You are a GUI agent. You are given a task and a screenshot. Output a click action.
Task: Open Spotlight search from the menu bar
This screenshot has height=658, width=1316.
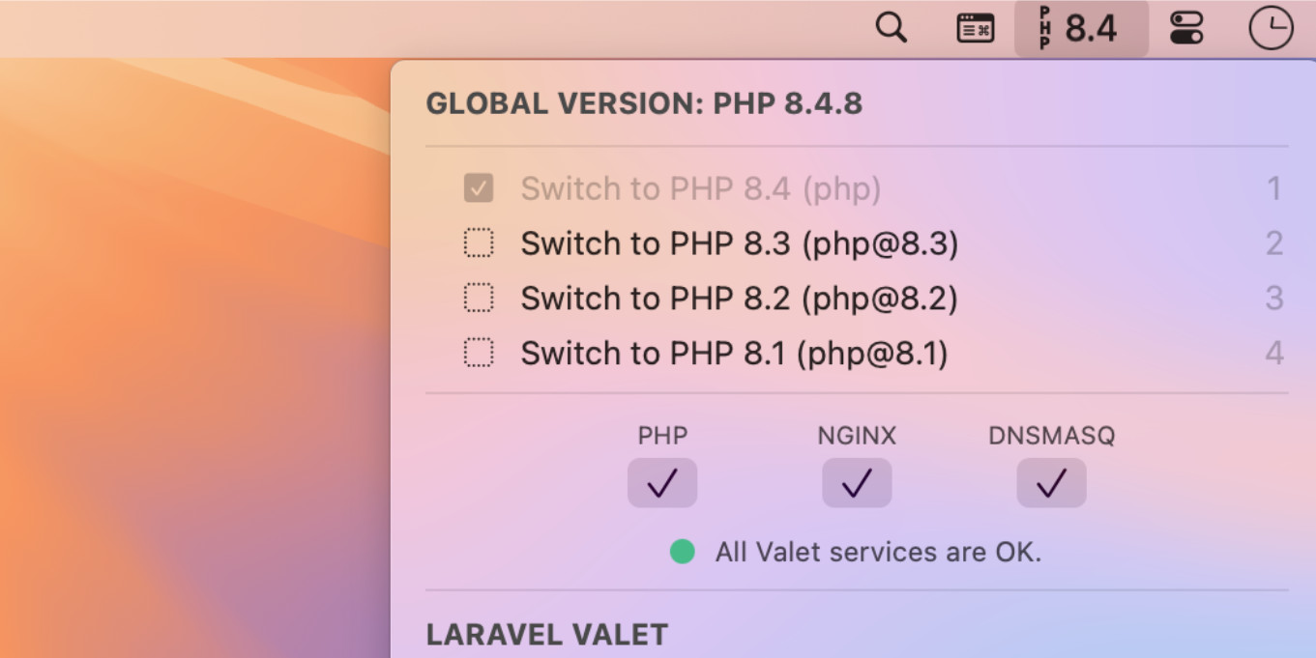pos(891,28)
